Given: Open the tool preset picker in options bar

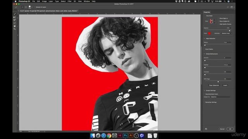Looking at the screenshot, I should click(16, 7).
